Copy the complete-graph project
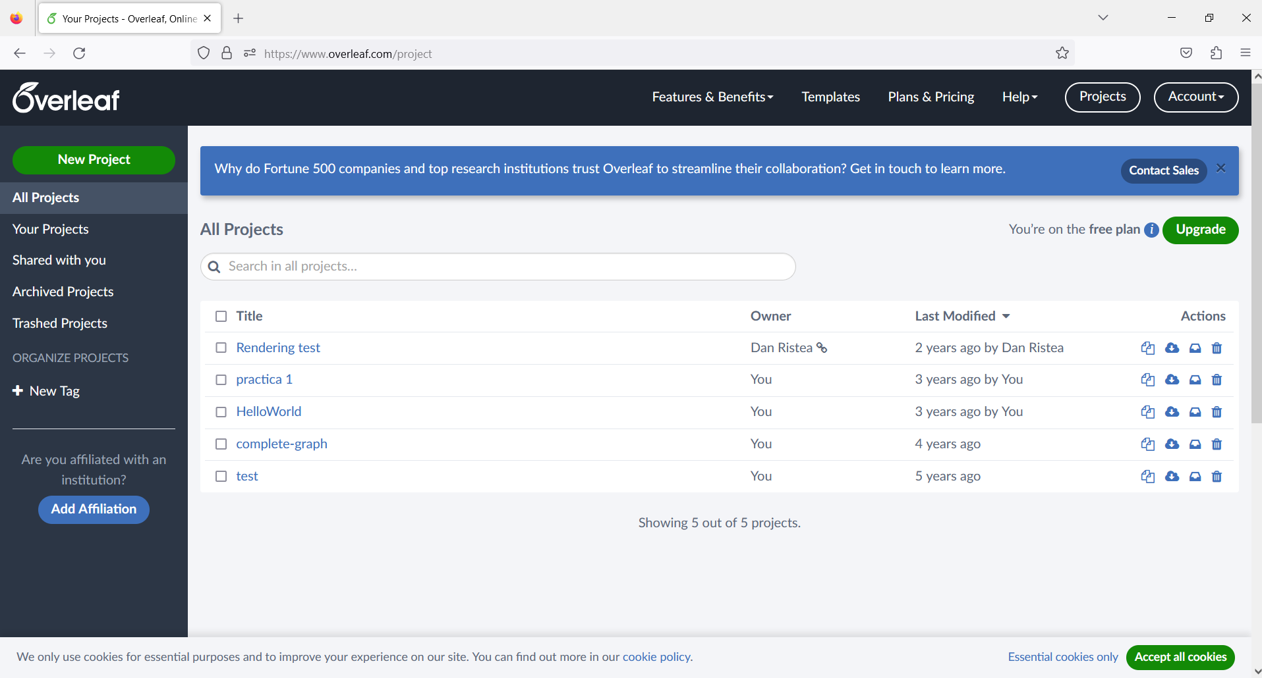1262x678 pixels. tap(1148, 444)
